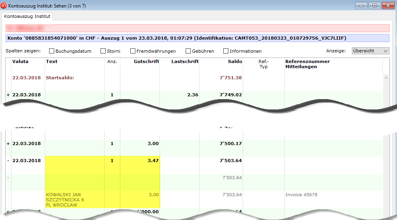This screenshot has width=397, height=220.
Task: Click the scrollbar up arrow
Action: pos(386,77)
